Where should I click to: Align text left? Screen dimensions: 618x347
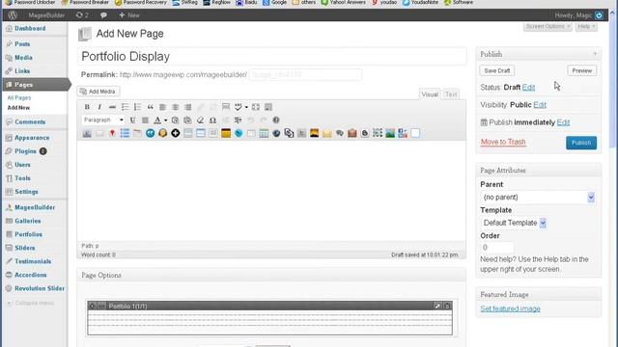[162, 107]
